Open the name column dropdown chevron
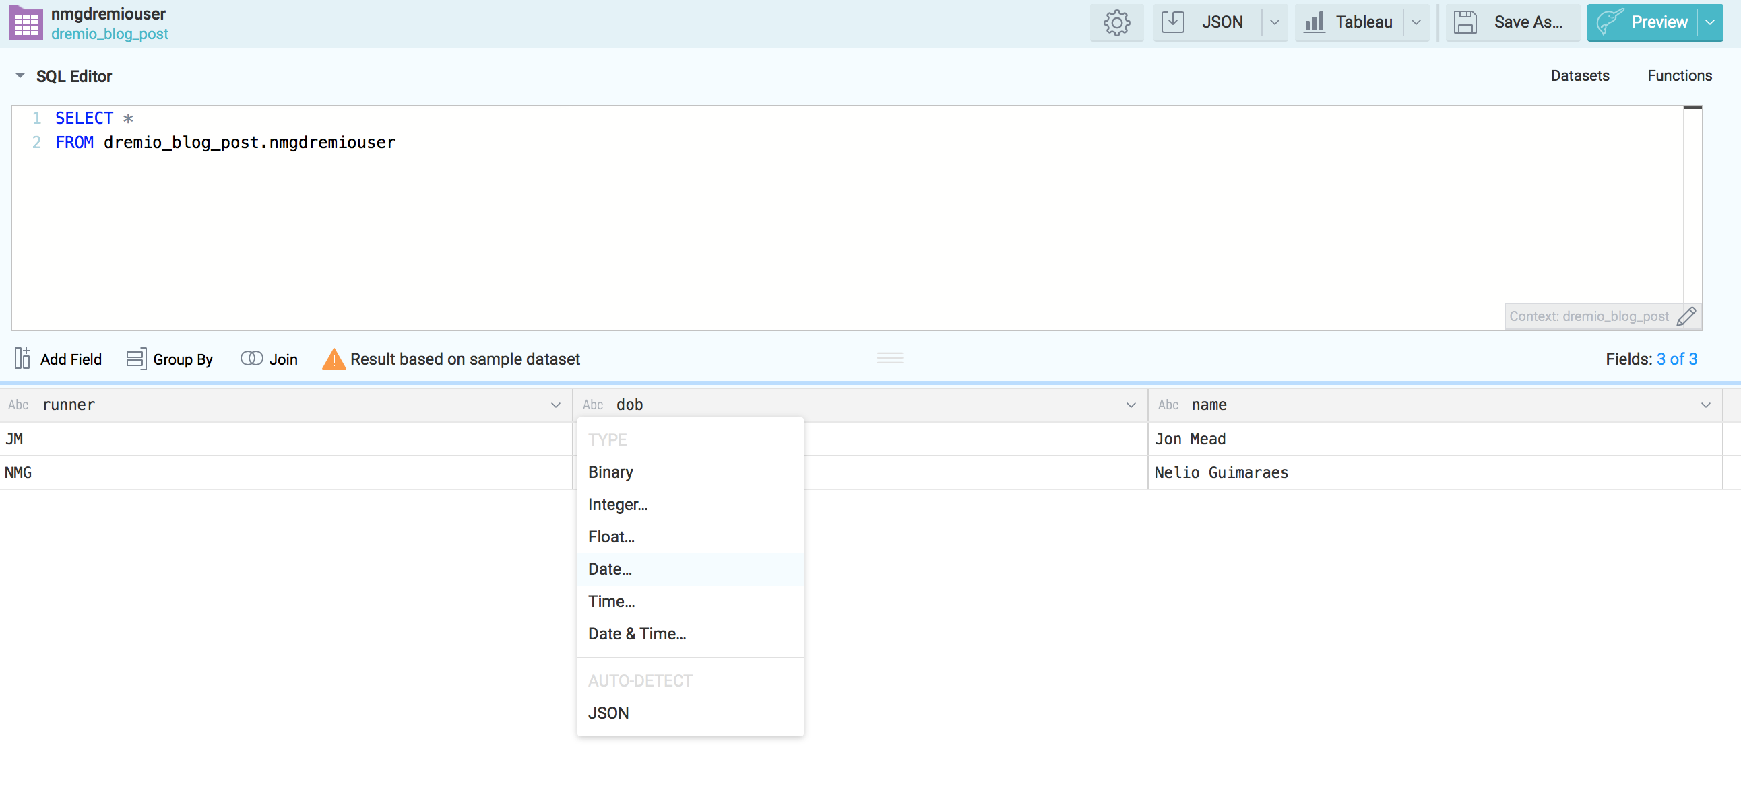This screenshot has width=1741, height=809. click(1706, 405)
